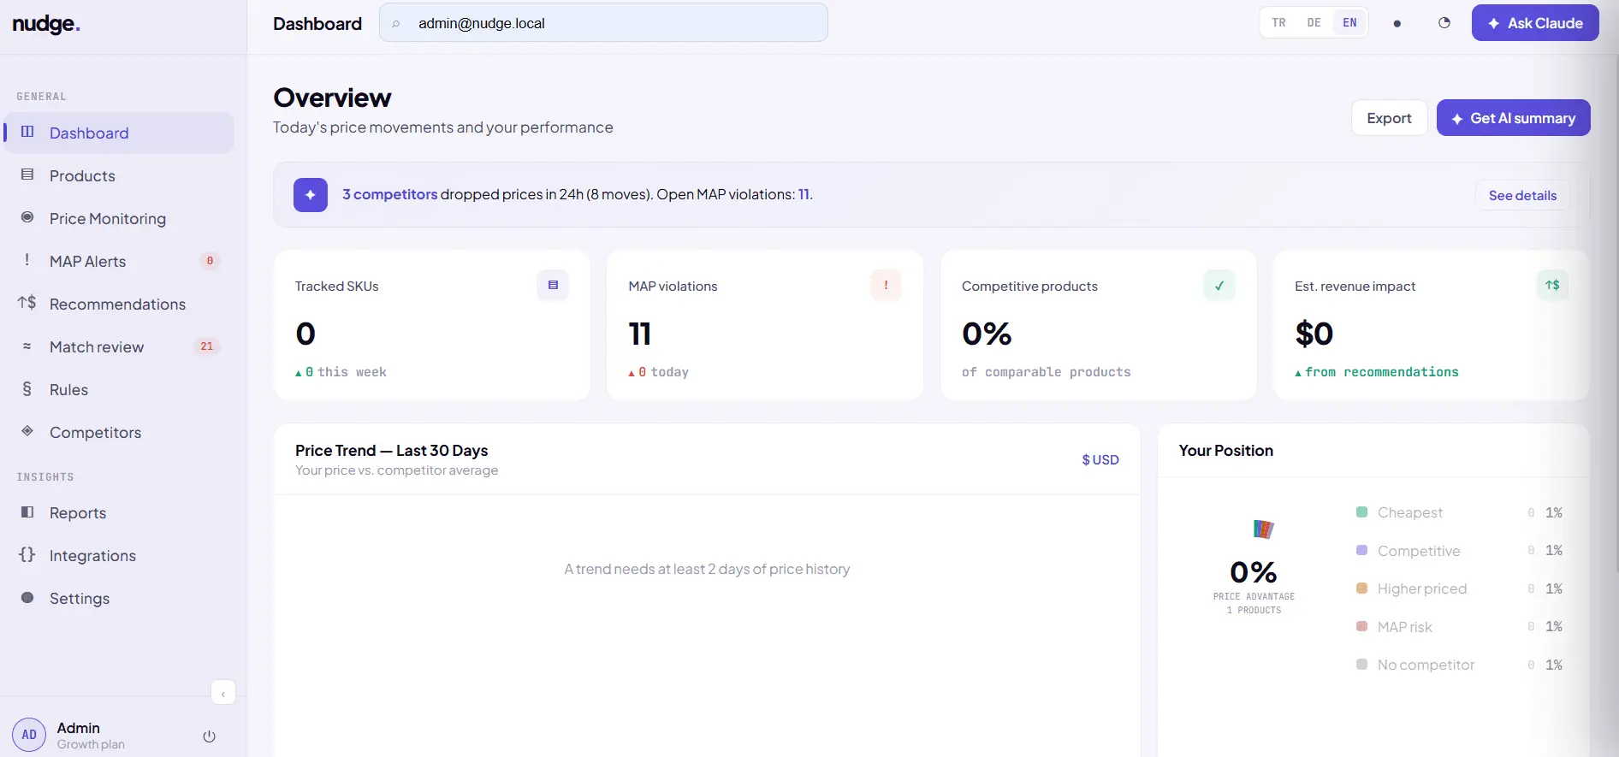The height and width of the screenshot is (757, 1619).
Task: Collapse the sidebar with chevron button
Action: point(223,693)
